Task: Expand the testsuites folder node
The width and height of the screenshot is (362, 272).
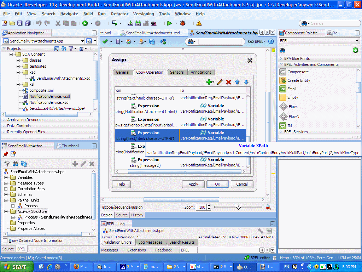Action: click(18, 66)
